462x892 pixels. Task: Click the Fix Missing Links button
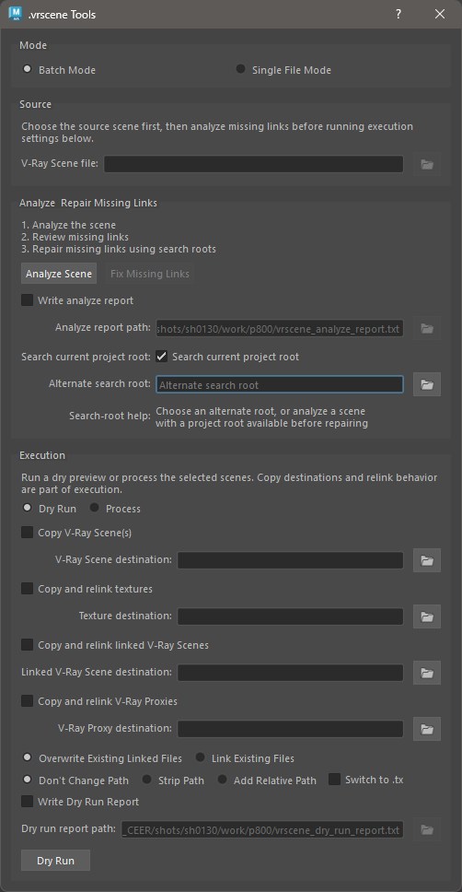pyautogui.click(x=150, y=274)
